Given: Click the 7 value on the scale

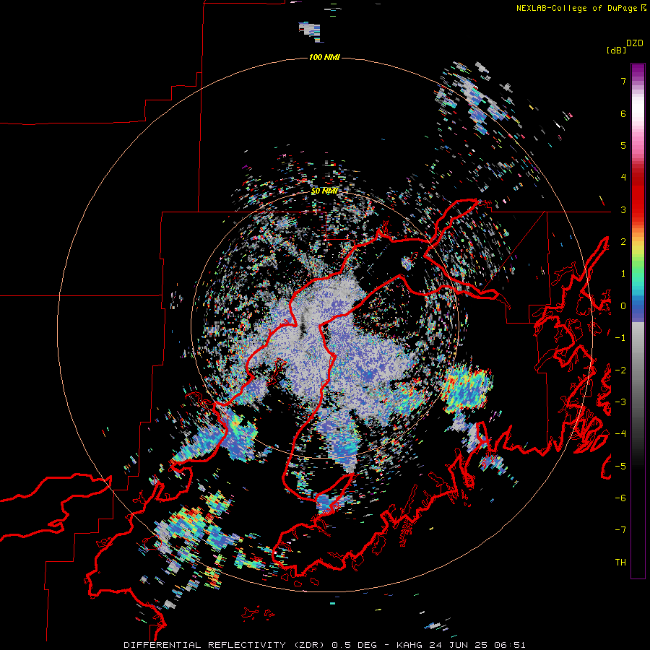Looking at the screenshot, I should [623, 81].
